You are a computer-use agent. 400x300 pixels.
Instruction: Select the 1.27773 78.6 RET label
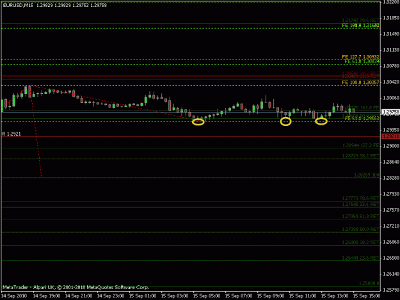pyautogui.click(x=360, y=198)
